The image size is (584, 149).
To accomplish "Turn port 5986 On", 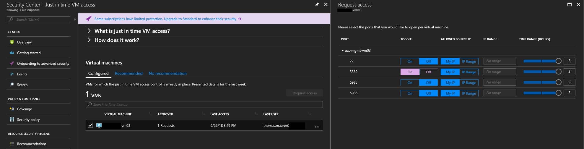I will (x=410, y=93).
